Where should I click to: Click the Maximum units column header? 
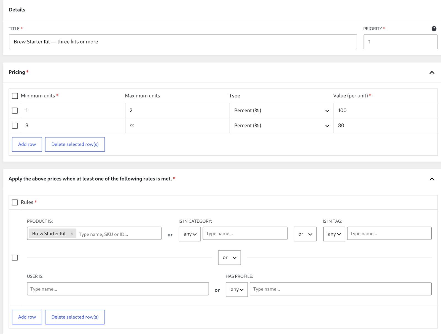(x=142, y=96)
